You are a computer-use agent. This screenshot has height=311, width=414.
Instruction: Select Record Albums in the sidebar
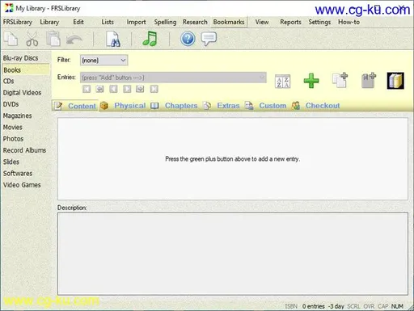click(x=24, y=150)
